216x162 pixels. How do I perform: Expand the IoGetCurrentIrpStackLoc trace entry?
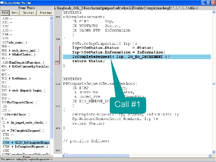(x=10, y=67)
